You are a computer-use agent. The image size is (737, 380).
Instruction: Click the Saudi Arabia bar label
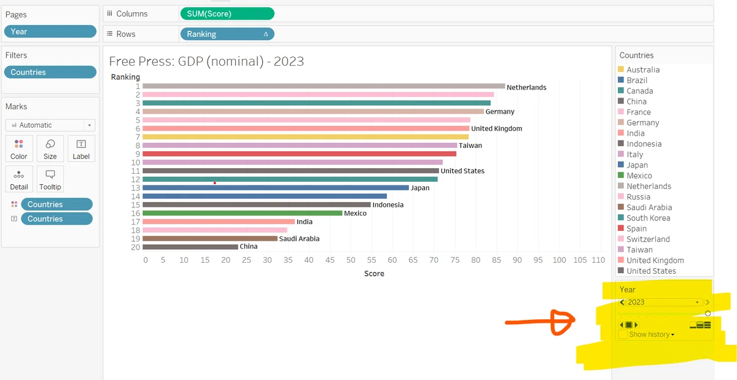pos(299,239)
